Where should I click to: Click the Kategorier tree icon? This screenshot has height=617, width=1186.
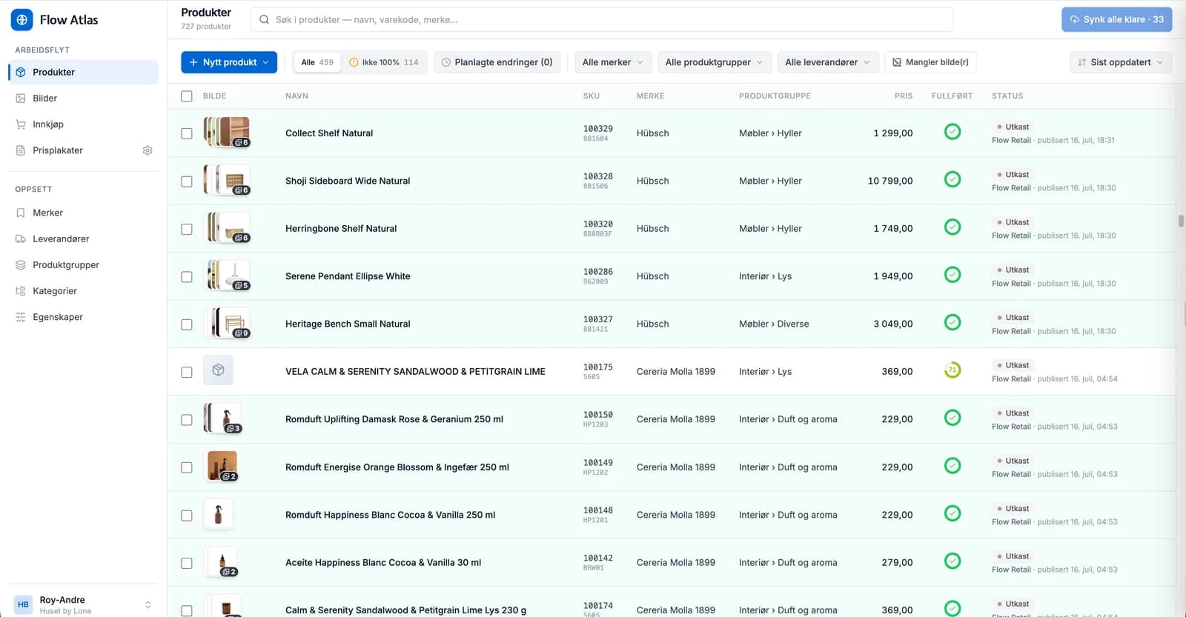pyautogui.click(x=21, y=291)
